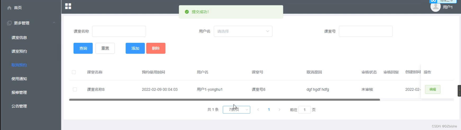Select 取消预约 menu item
The width and height of the screenshot is (461, 130).
(19, 65)
